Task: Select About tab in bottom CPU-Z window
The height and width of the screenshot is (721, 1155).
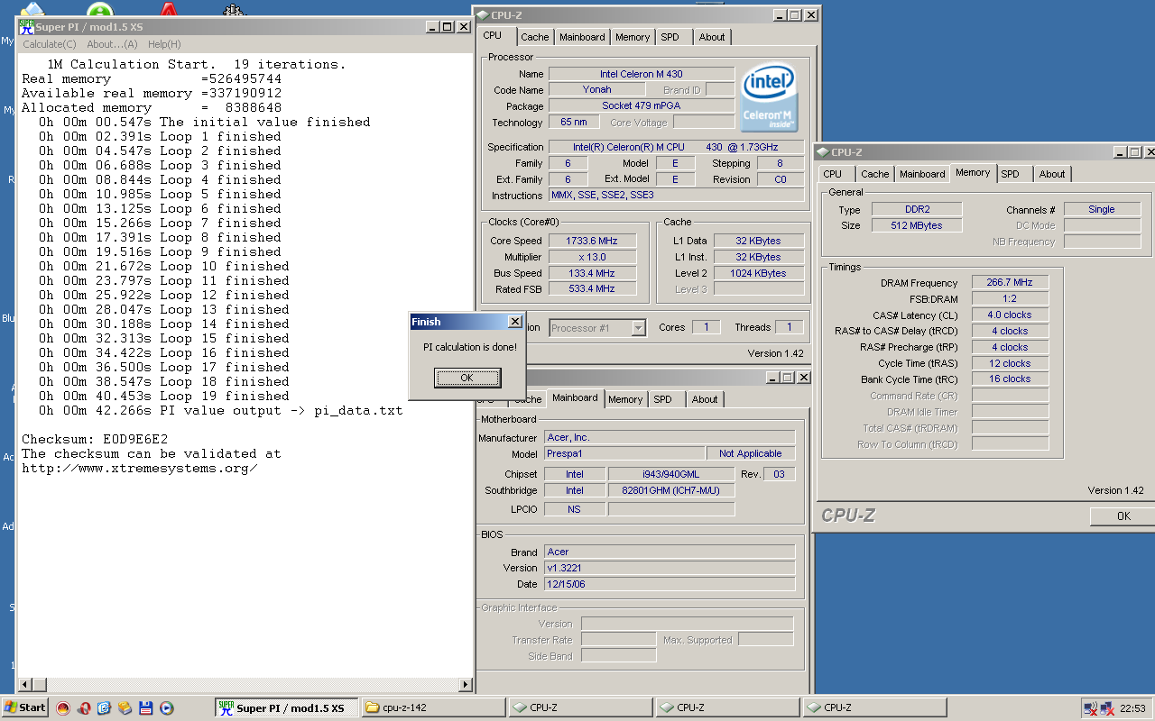Action: coord(705,399)
